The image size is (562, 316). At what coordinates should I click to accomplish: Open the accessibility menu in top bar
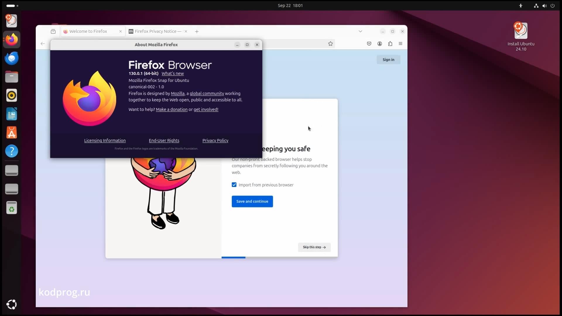pos(521,6)
